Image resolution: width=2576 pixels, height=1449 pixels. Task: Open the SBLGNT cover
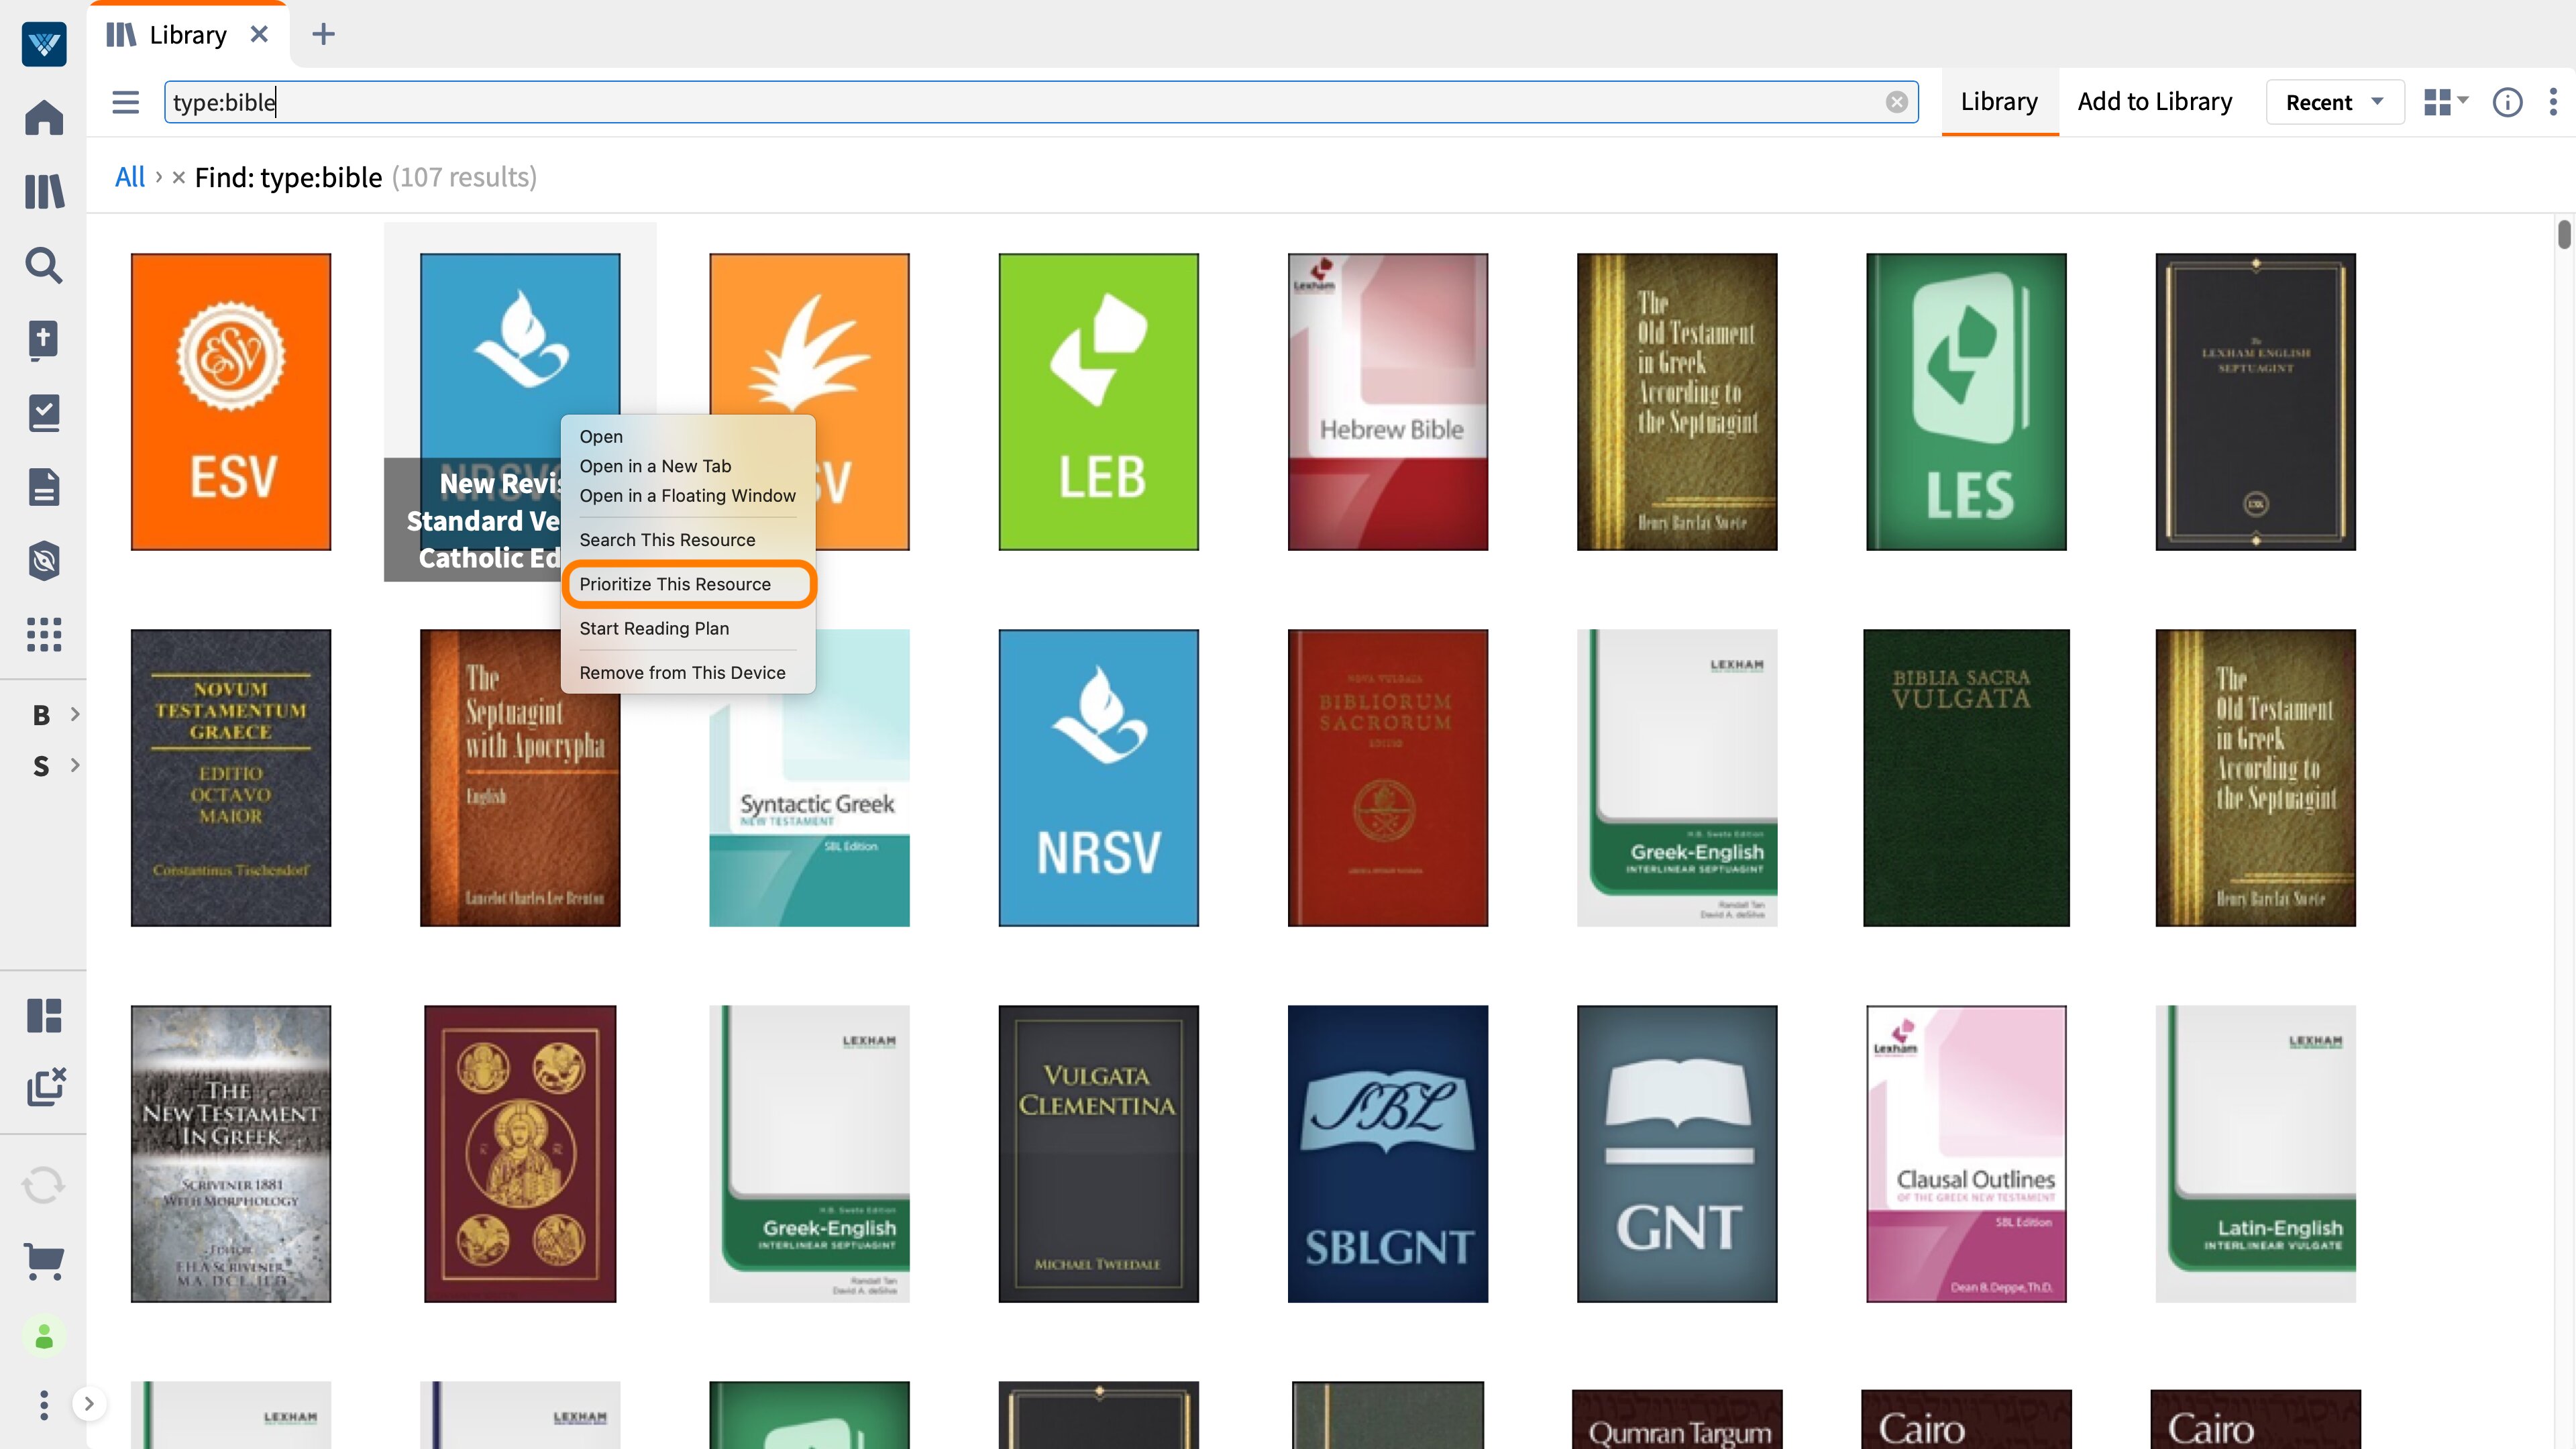tap(1388, 1154)
